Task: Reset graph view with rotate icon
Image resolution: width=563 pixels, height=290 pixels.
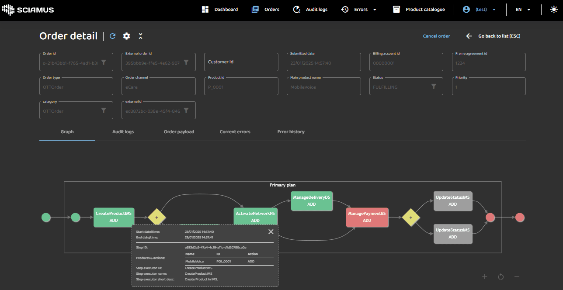Action: point(501,276)
